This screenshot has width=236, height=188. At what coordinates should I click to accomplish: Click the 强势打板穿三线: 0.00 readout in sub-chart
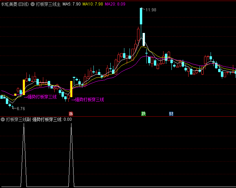[x=52, y=119]
